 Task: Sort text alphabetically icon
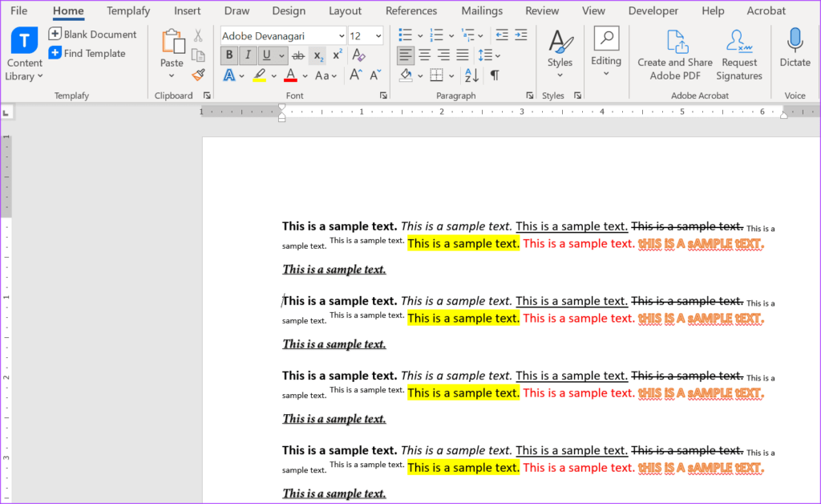471,75
